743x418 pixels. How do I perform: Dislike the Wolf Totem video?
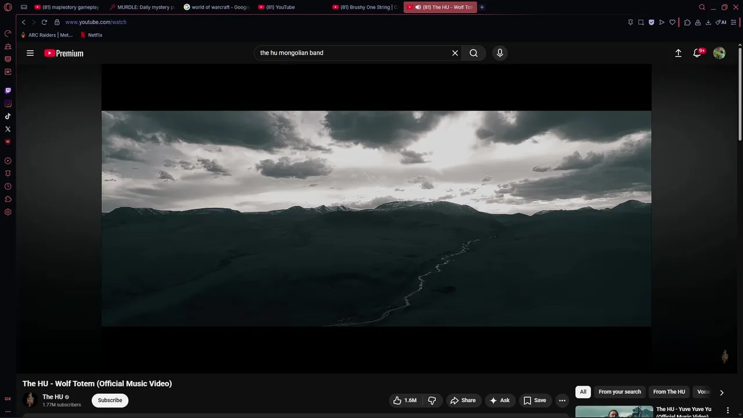coord(432,400)
